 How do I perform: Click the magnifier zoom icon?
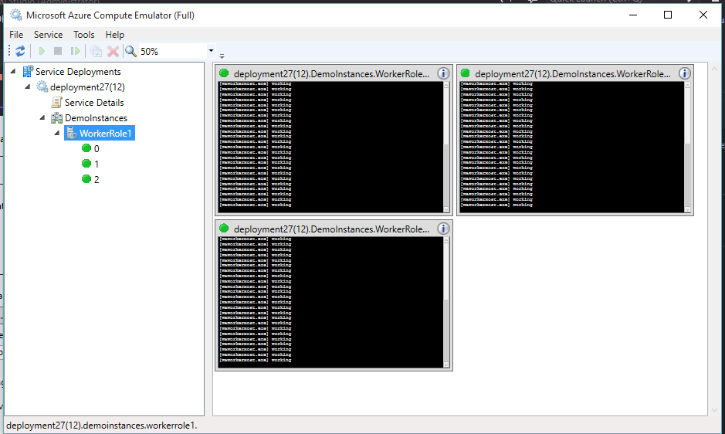pyautogui.click(x=130, y=51)
